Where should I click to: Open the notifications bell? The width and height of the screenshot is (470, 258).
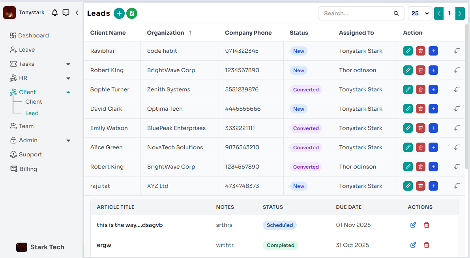point(55,13)
